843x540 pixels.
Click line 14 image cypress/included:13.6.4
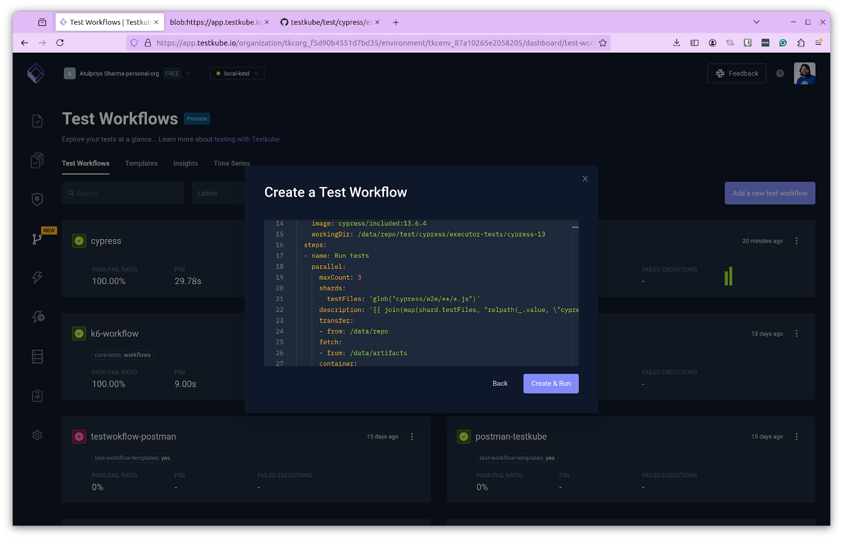369,223
